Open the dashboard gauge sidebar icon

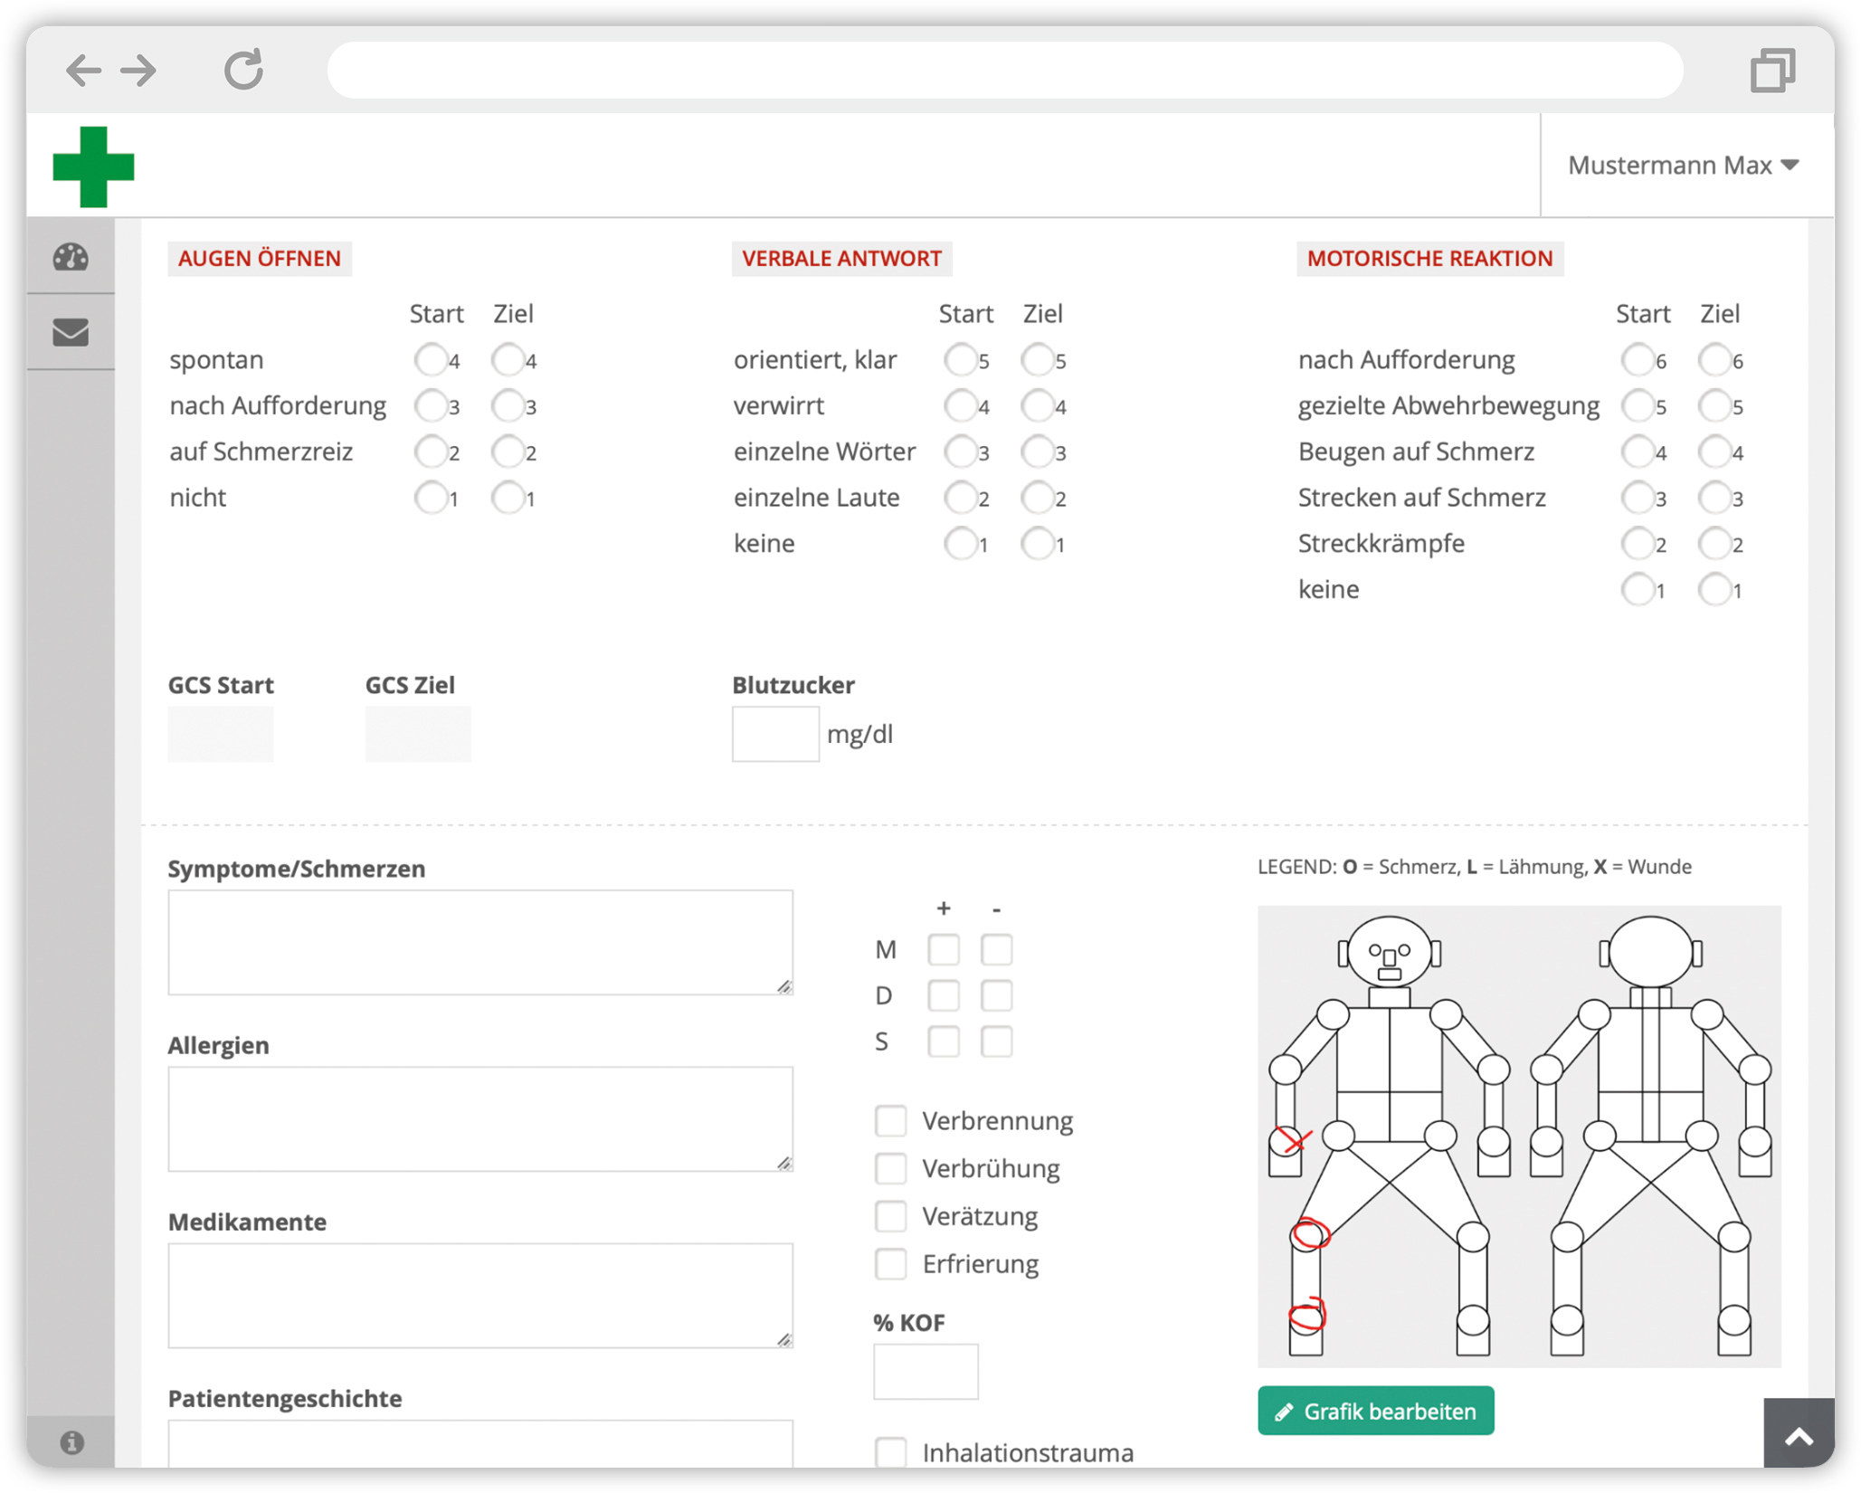(x=71, y=257)
